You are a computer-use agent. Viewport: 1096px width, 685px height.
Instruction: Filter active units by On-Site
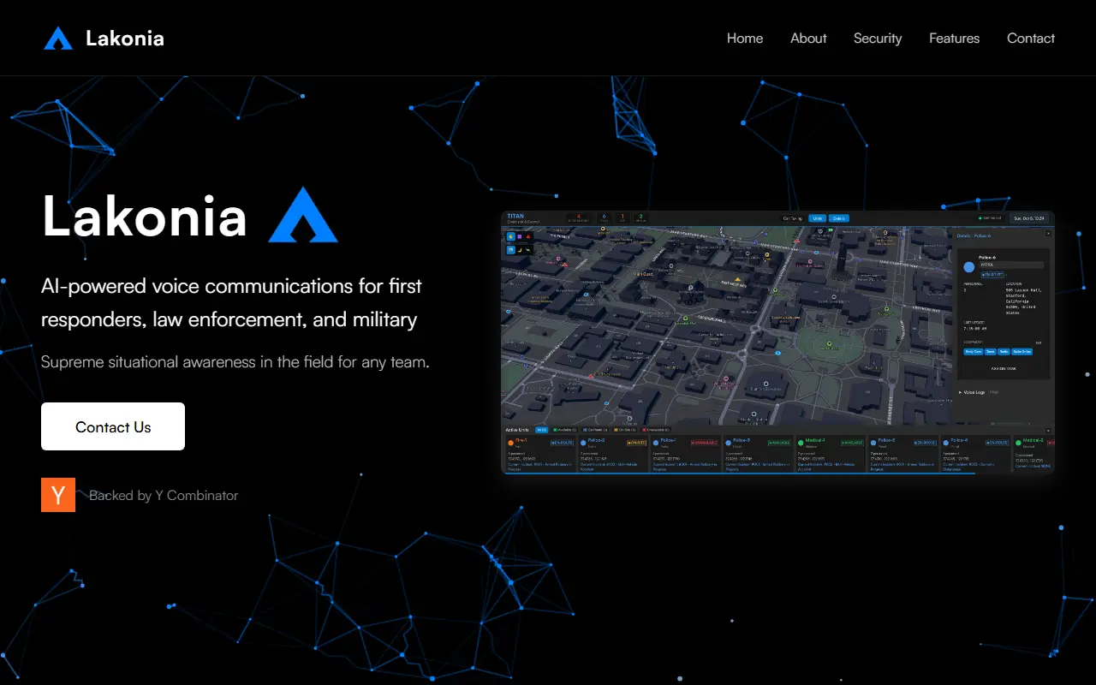pyautogui.click(x=624, y=430)
